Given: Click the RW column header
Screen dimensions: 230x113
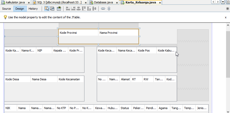Looking at the screenshot, I should [x=148, y=79].
